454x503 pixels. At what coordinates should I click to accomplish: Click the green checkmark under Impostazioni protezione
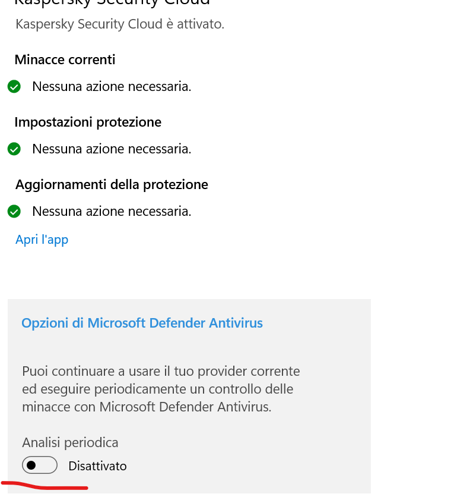click(14, 149)
